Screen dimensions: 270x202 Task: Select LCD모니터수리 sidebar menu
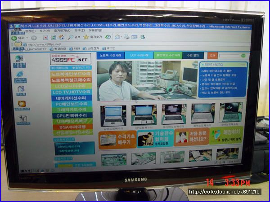[72, 86]
